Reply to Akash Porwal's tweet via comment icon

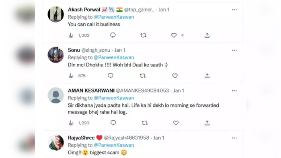(113, 35)
